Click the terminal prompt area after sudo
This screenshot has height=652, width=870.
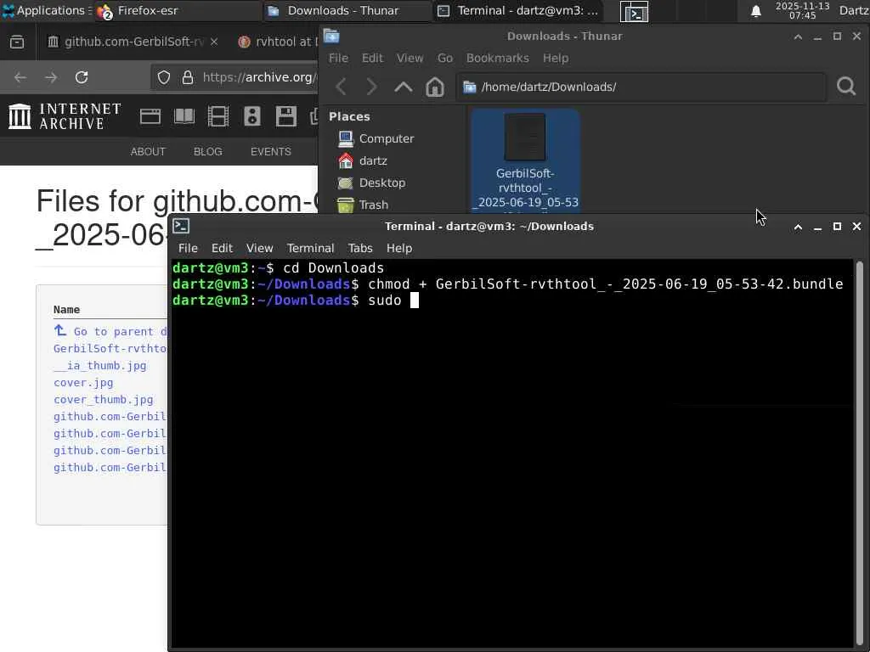point(414,300)
